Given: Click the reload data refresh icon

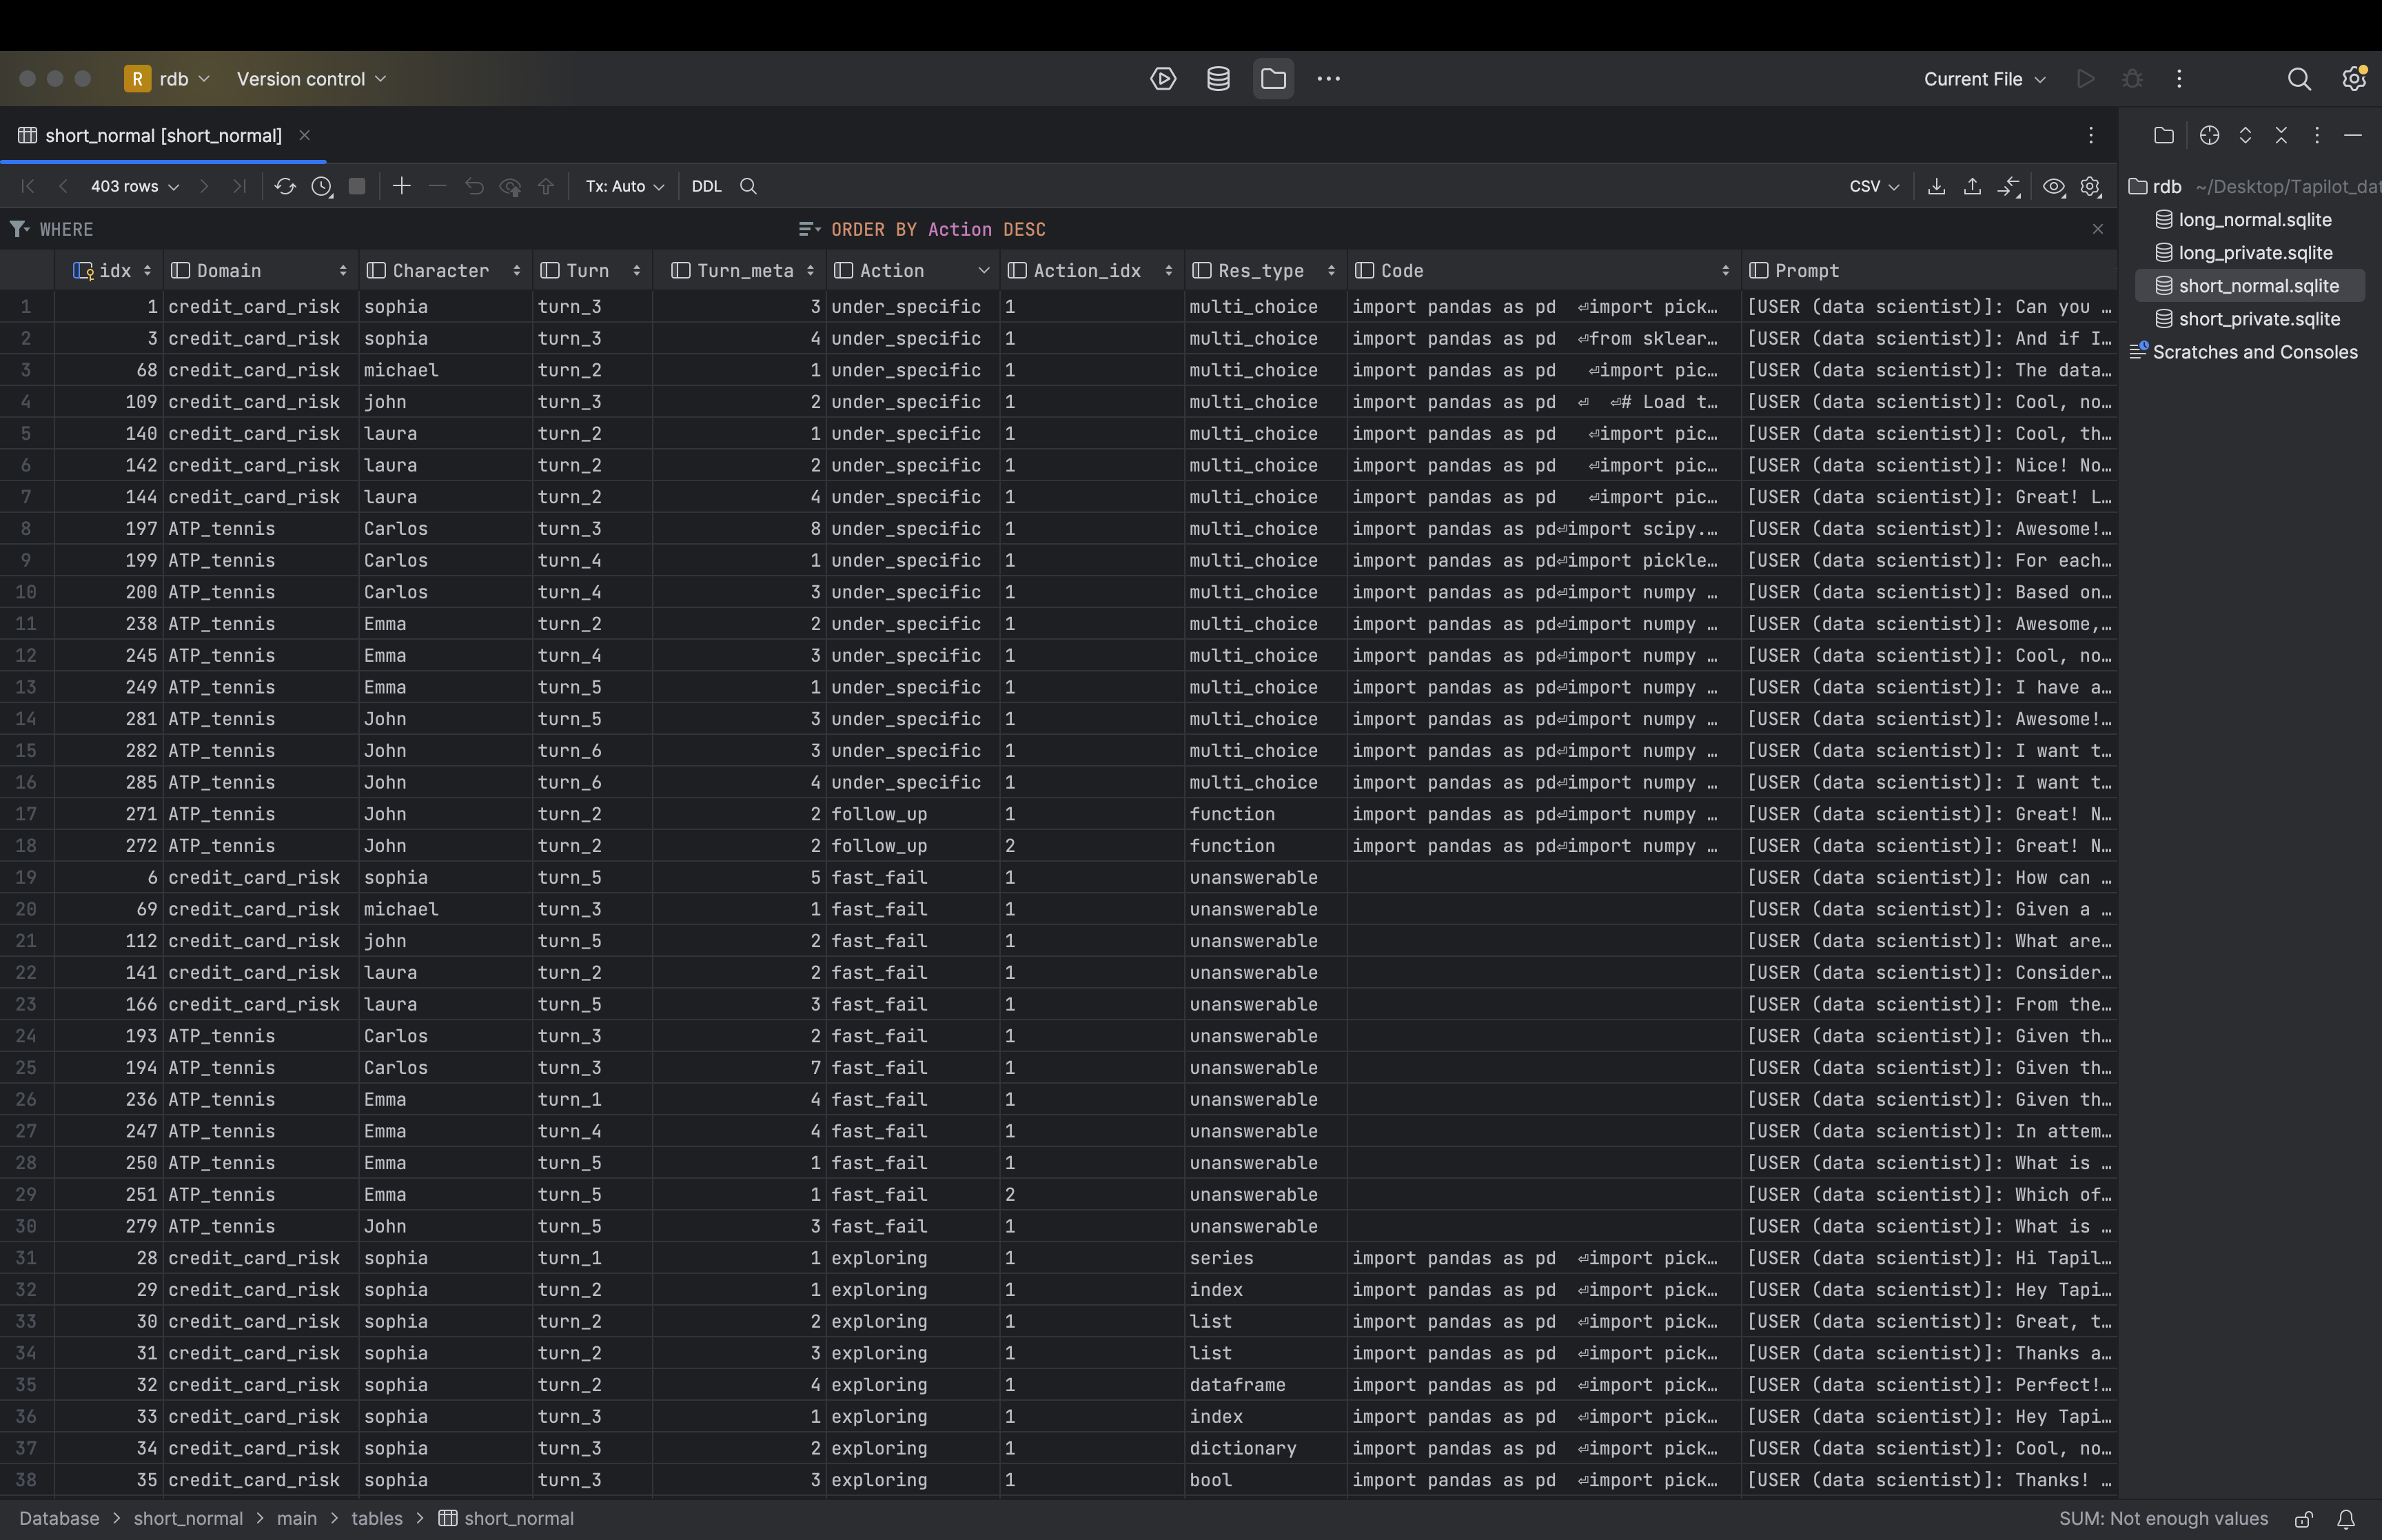Looking at the screenshot, I should click(x=285, y=186).
